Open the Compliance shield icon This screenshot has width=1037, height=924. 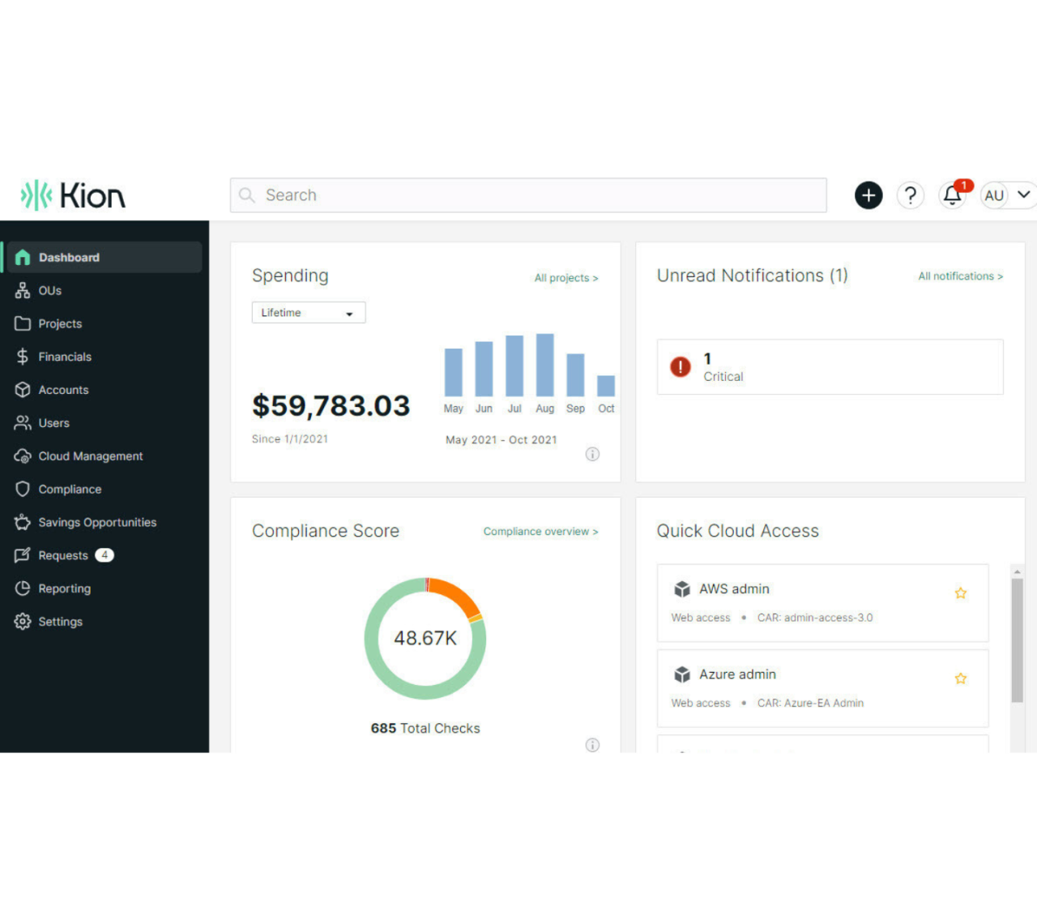(x=23, y=489)
